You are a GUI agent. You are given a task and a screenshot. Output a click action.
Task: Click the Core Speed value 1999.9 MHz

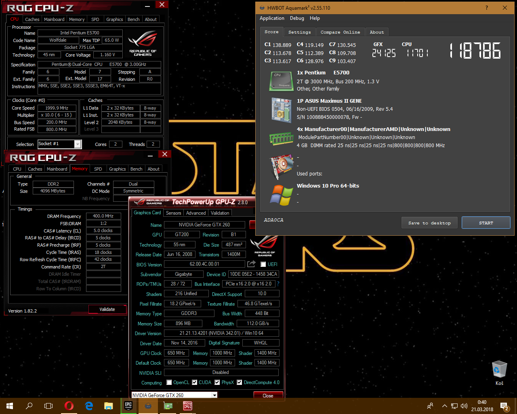(57, 108)
